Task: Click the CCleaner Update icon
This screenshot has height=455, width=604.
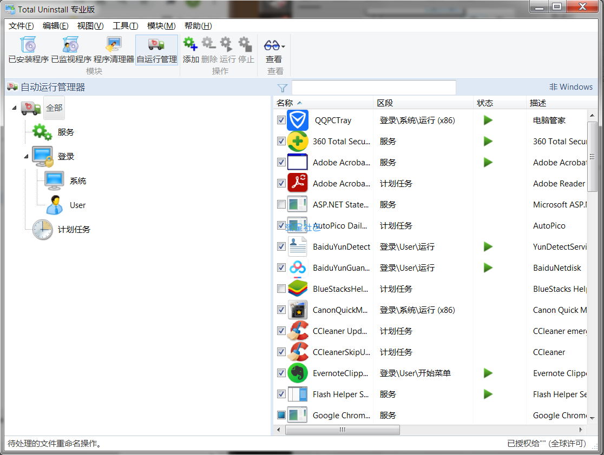Action: [298, 331]
